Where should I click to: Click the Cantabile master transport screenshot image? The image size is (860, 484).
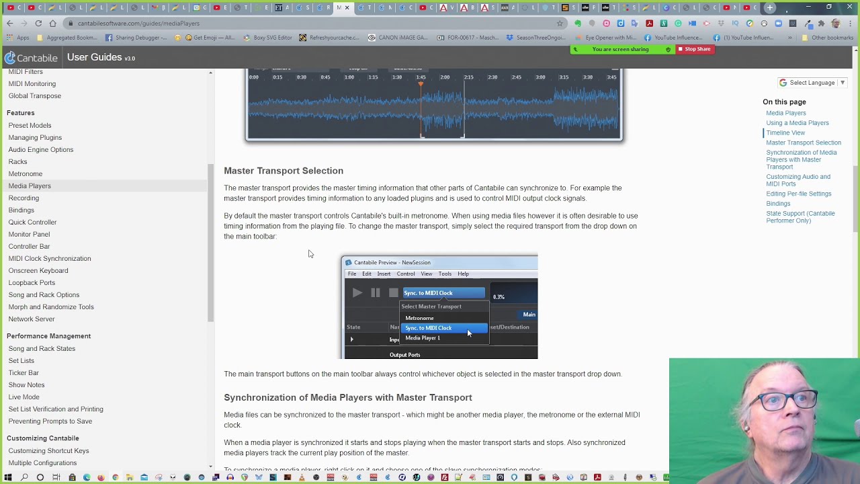tap(439, 307)
